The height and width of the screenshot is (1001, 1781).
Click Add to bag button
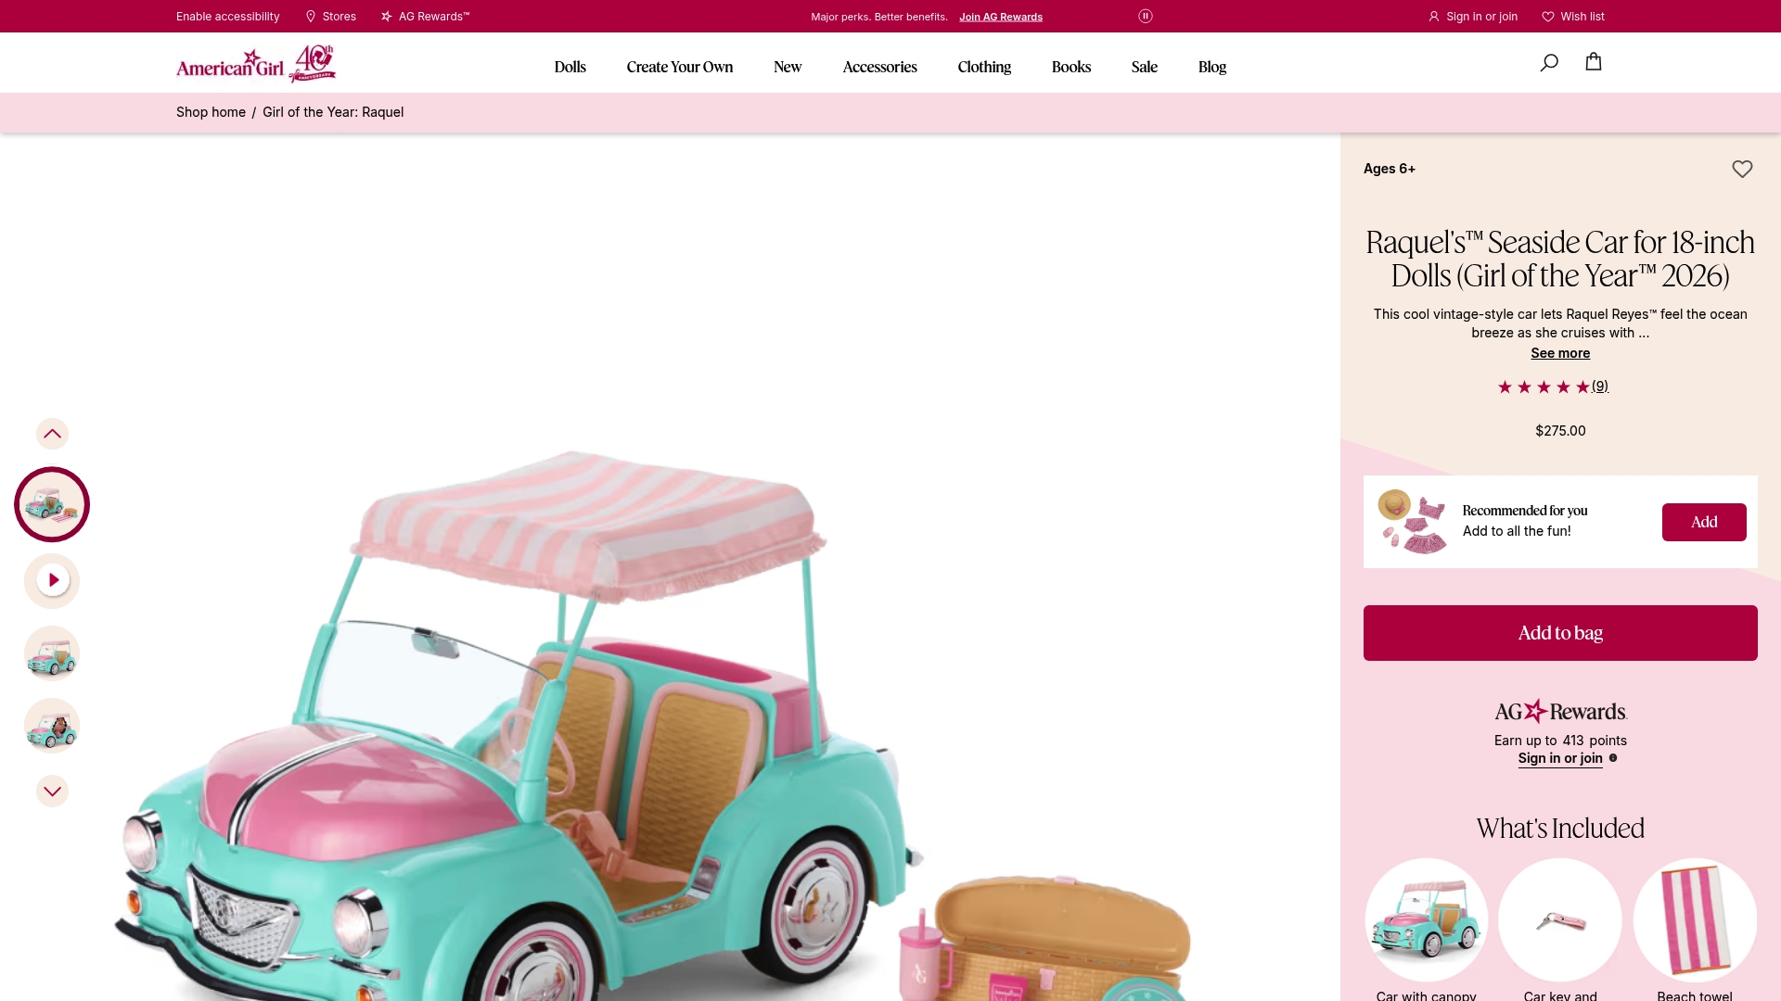[x=1560, y=633]
